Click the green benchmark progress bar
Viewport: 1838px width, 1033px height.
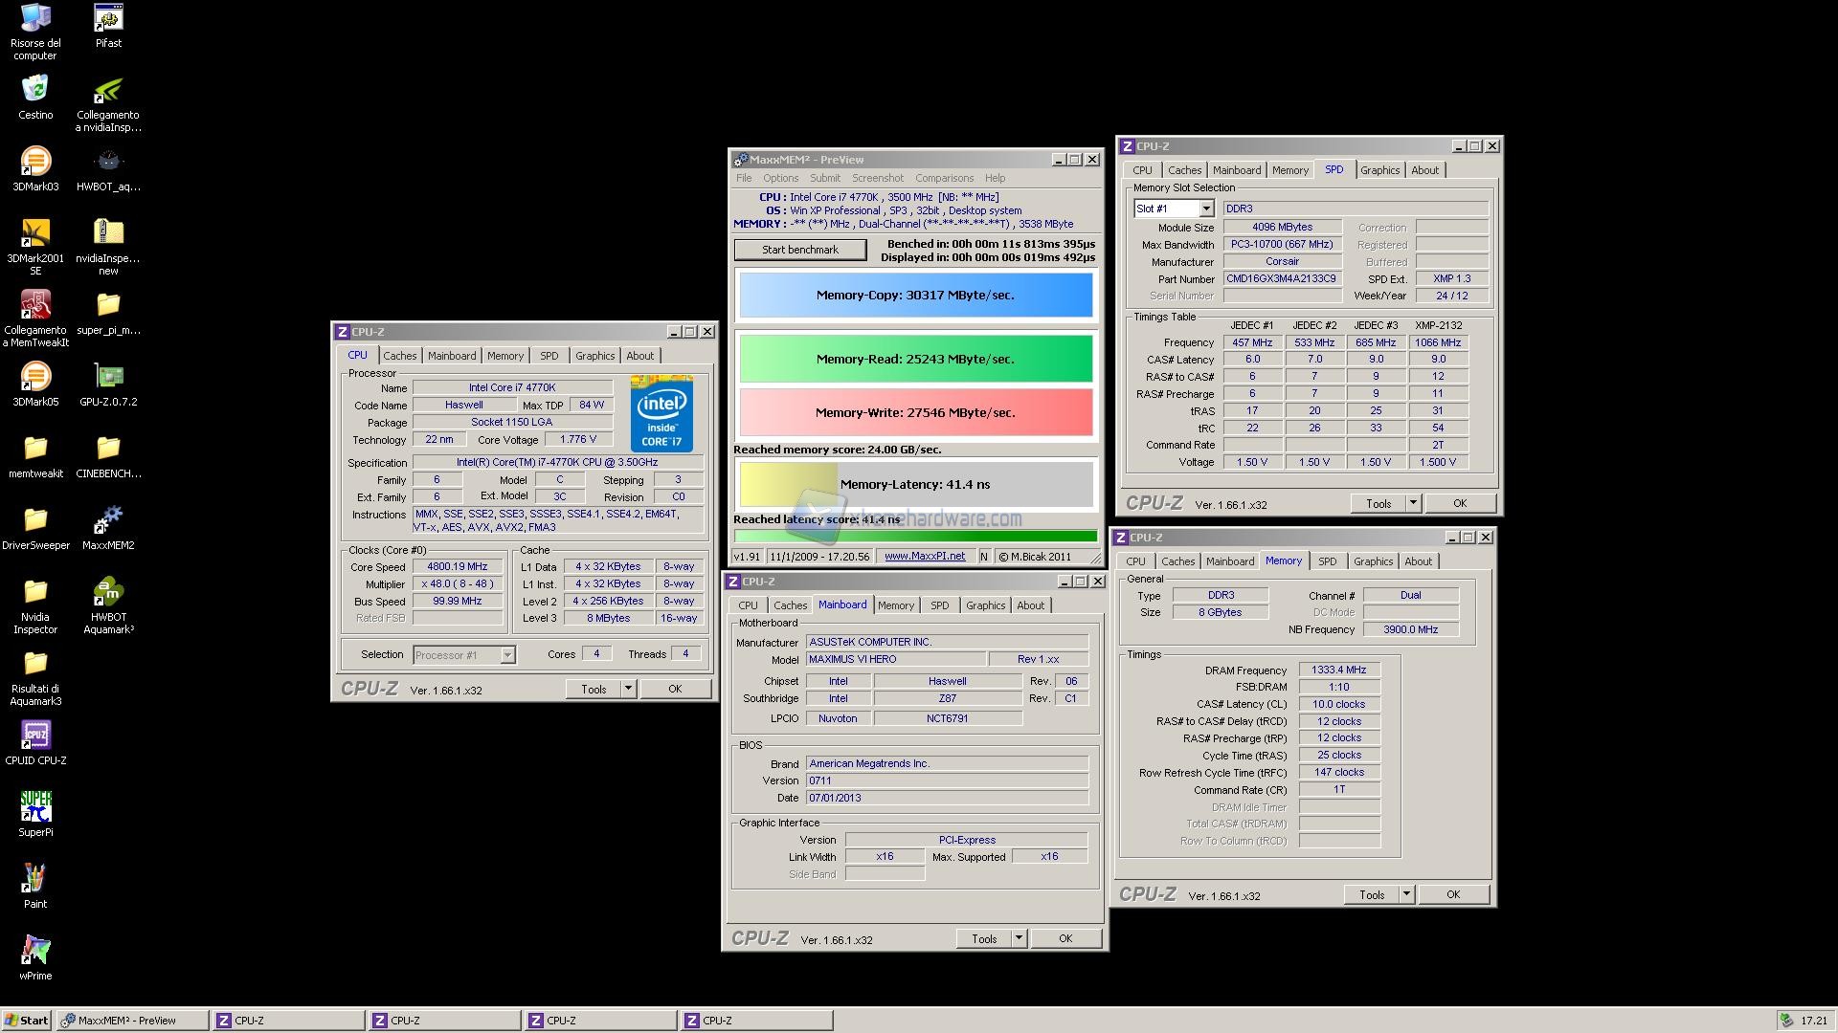915,537
